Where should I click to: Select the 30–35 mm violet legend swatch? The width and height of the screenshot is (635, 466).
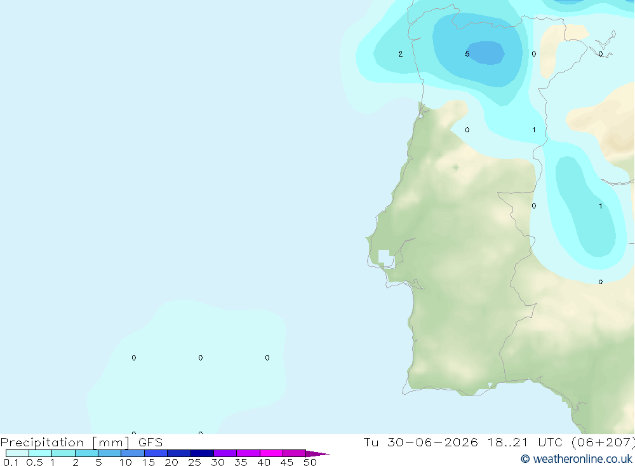pyautogui.click(x=225, y=453)
